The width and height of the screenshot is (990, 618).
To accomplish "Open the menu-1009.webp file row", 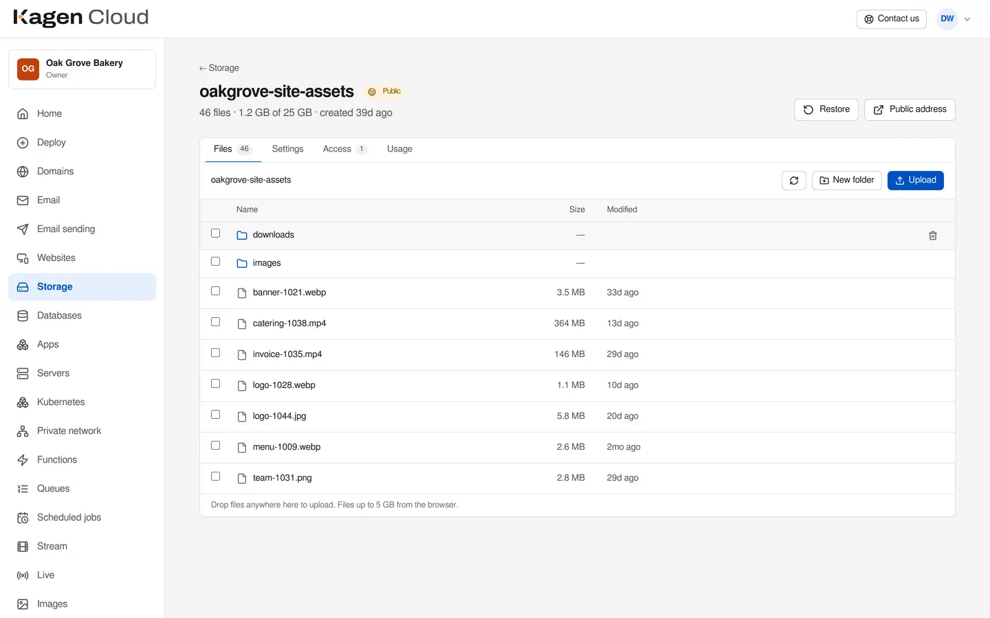I will (x=577, y=448).
